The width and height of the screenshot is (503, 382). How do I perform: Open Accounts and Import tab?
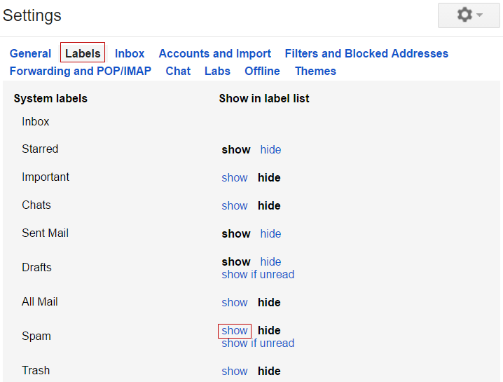[x=214, y=53]
